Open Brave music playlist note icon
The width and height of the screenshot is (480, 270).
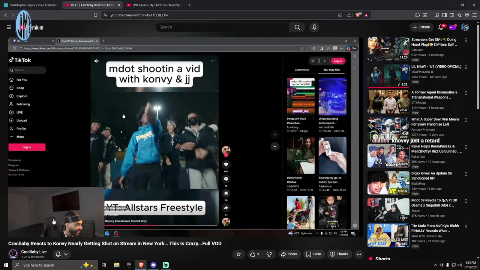(437, 15)
